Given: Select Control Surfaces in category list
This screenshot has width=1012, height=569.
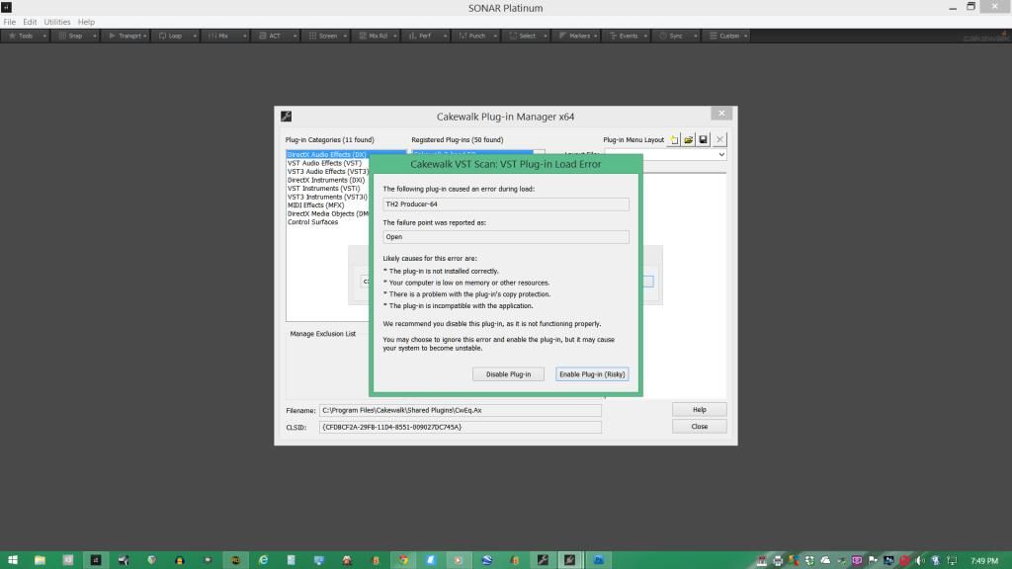Looking at the screenshot, I should pos(312,222).
